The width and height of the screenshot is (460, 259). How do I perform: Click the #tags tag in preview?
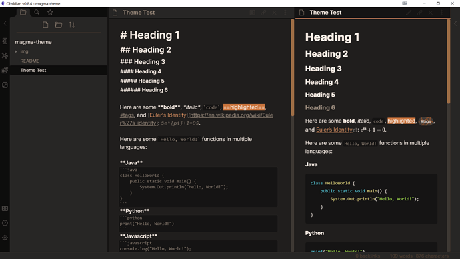(x=426, y=121)
